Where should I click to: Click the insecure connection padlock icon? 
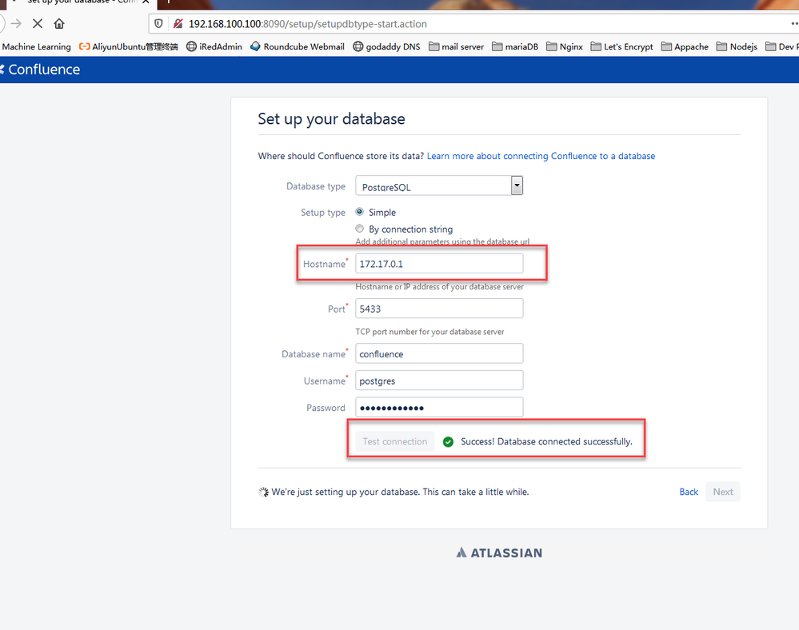point(178,23)
